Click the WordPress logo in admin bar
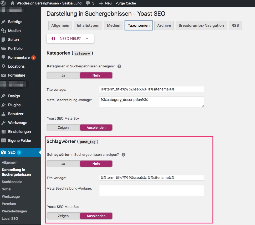The image size is (255, 225). [x=3, y=3]
